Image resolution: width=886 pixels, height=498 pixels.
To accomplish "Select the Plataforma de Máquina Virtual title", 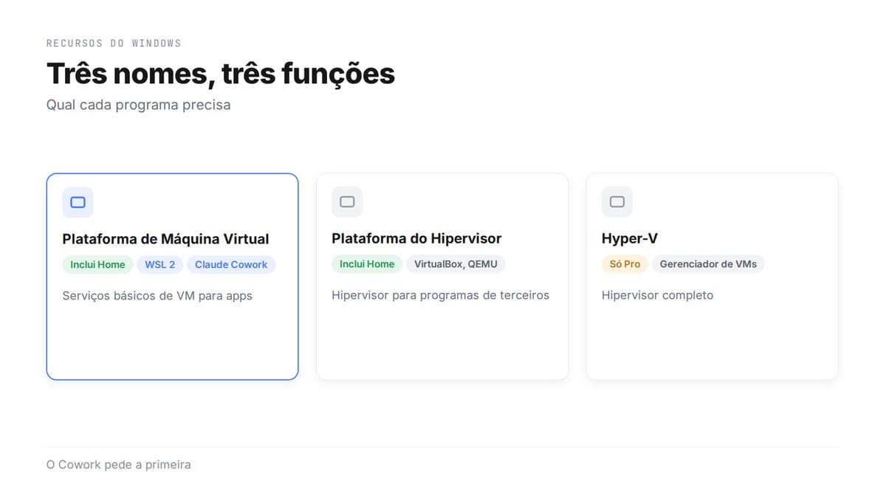I will pos(165,239).
